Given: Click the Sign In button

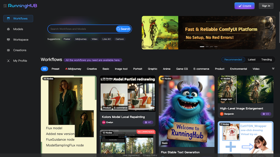Looking at the screenshot, I should [266, 6].
